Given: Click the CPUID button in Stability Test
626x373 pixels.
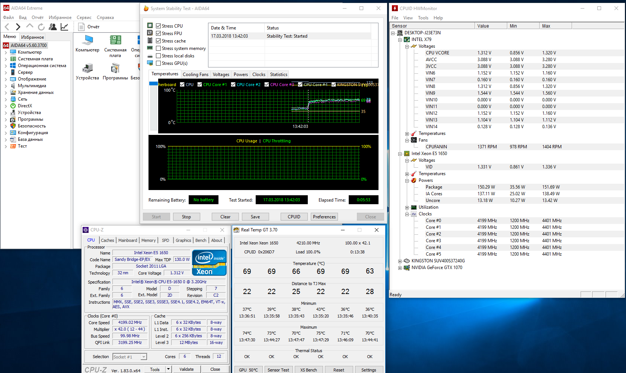Looking at the screenshot, I should (294, 217).
